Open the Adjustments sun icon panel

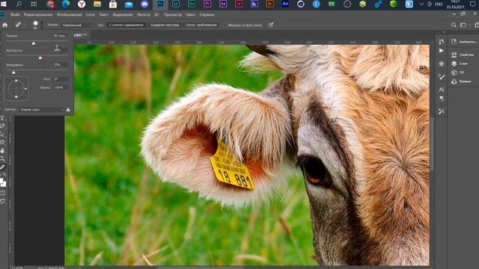[441, 64]
